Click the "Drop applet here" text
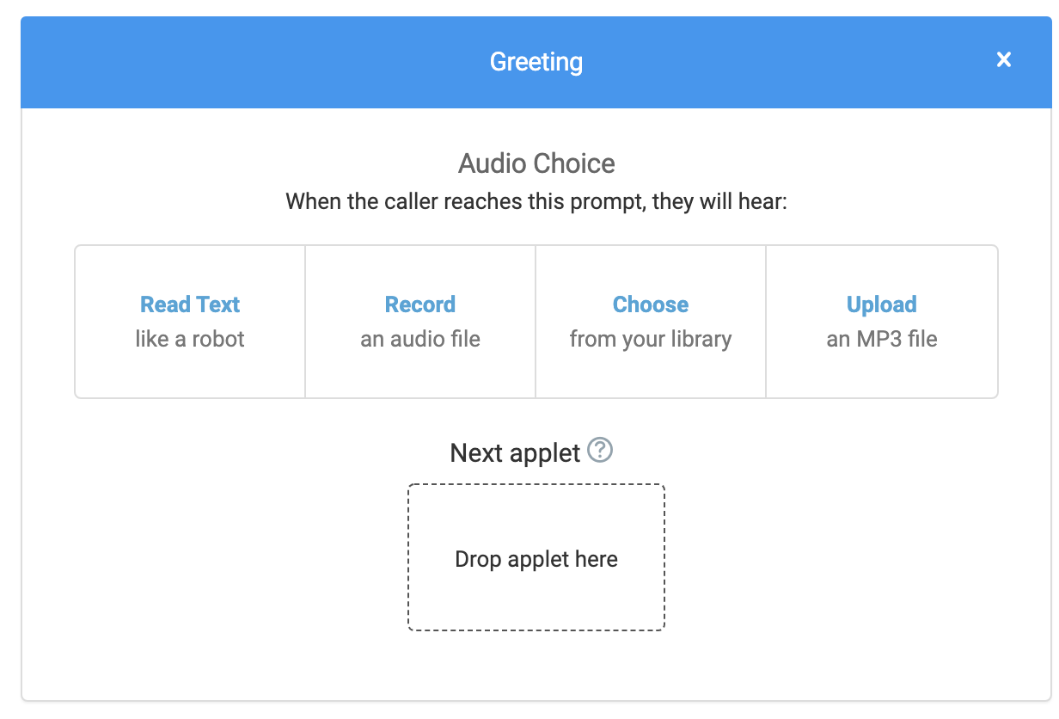 [x=536, y=559]
